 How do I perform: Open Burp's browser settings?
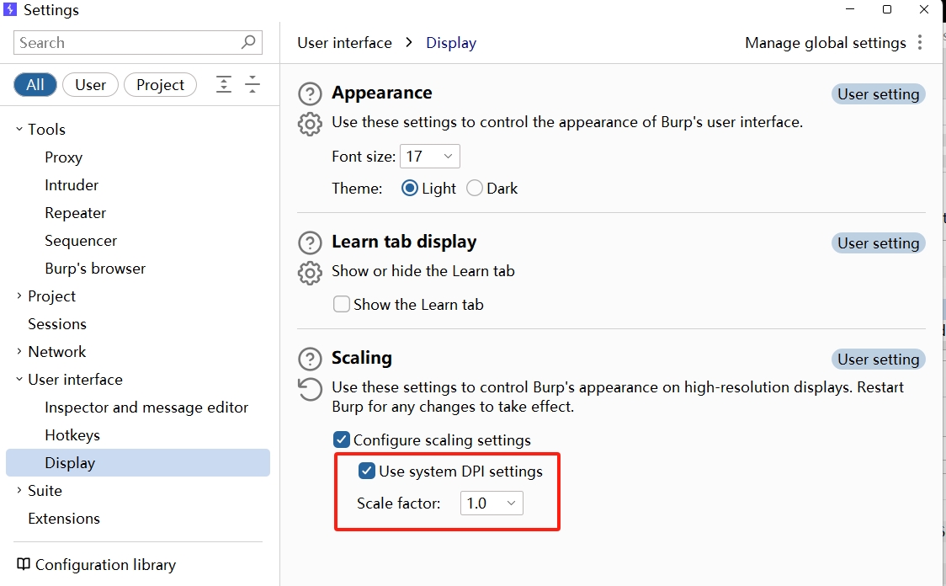[95, 269]
